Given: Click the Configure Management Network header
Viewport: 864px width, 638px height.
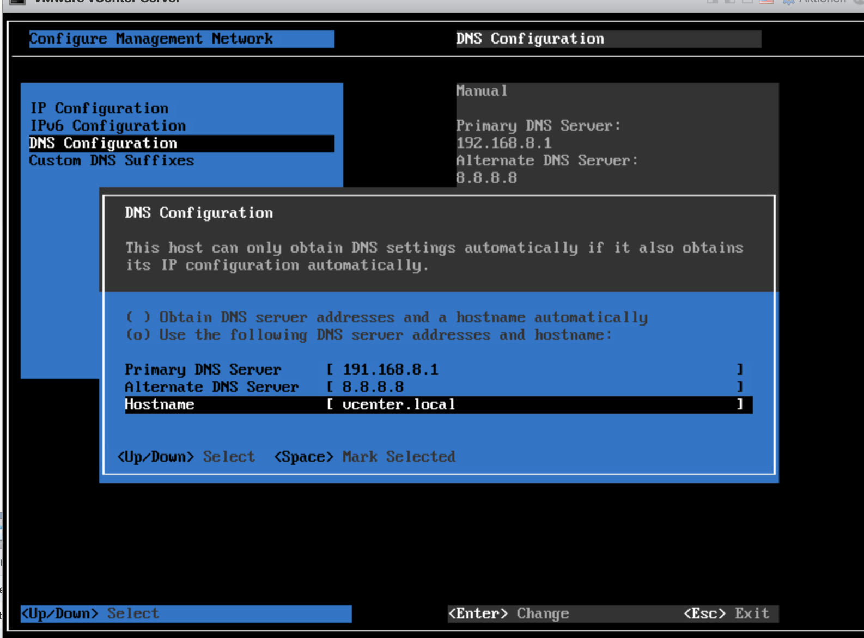Looking at the screenshot, I should [181, 39].
